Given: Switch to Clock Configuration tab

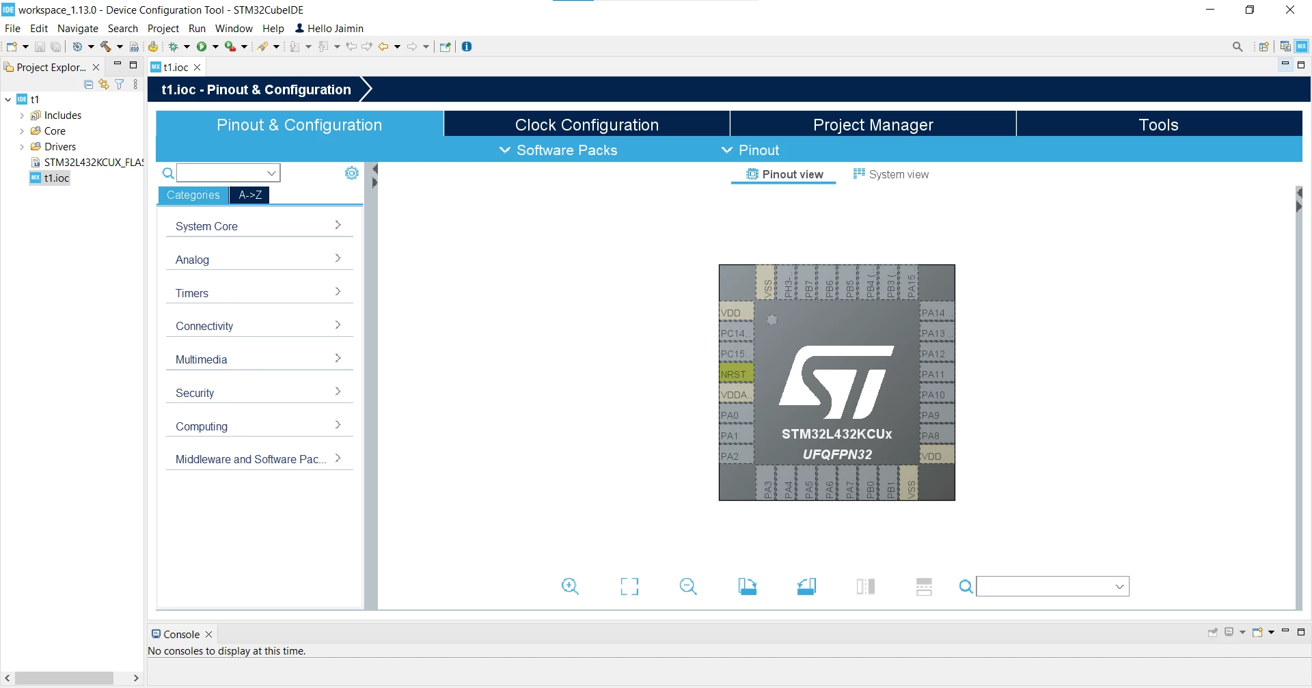Looking at the screenshot, I should coord(587,124).
